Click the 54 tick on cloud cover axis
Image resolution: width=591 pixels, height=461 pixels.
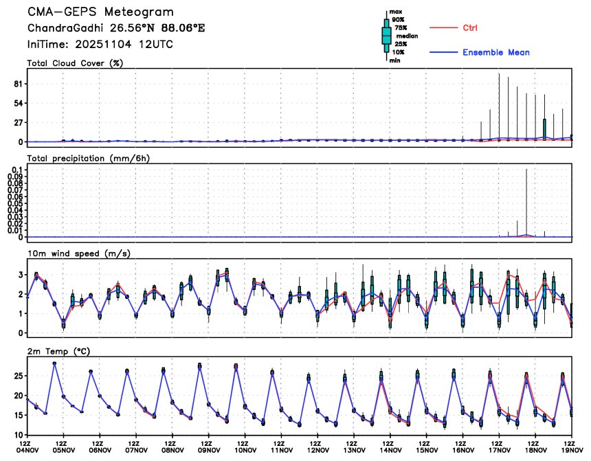tap(18, 103)
